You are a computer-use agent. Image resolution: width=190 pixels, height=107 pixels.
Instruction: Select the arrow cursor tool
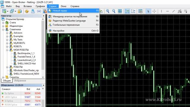pos(148,11)
